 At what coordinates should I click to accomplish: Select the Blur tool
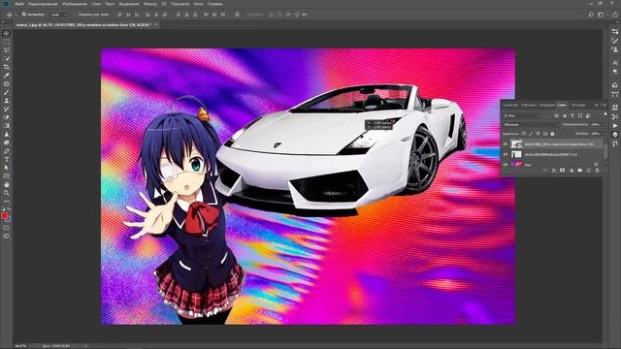7,134
